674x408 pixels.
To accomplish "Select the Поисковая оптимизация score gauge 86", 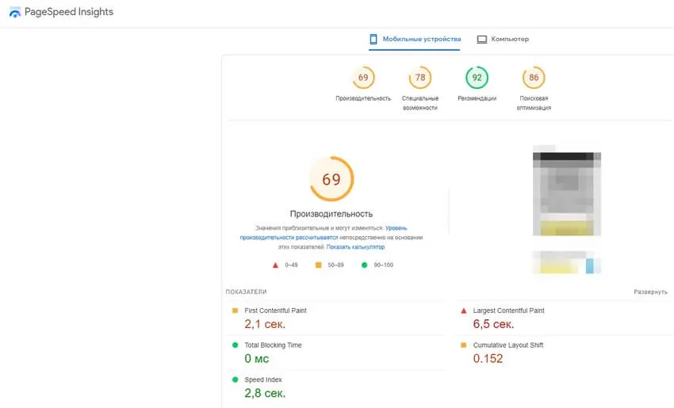I will (x=534, y=78).
